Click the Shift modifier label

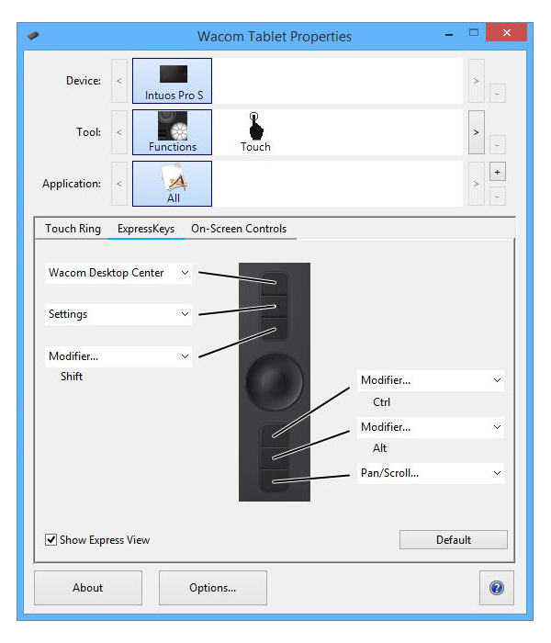point(72,376)
